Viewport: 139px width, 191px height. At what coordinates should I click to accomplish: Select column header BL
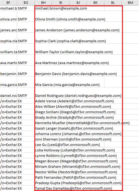pyautogui.click(x=113, y=3)
